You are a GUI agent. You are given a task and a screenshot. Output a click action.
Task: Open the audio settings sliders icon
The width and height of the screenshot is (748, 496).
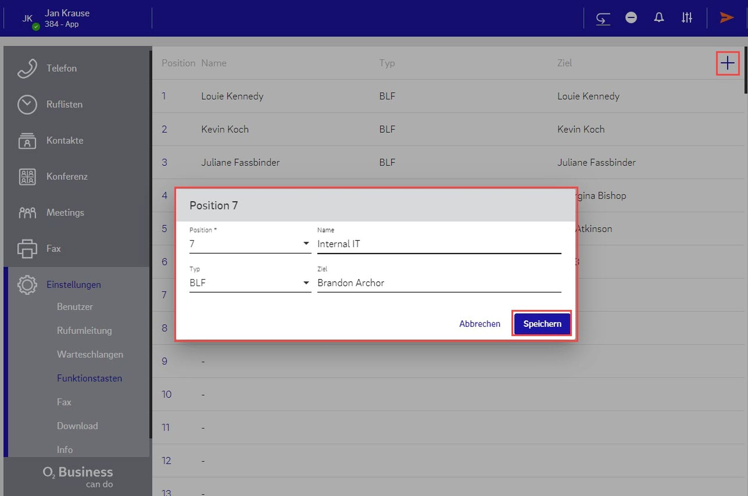687,18
